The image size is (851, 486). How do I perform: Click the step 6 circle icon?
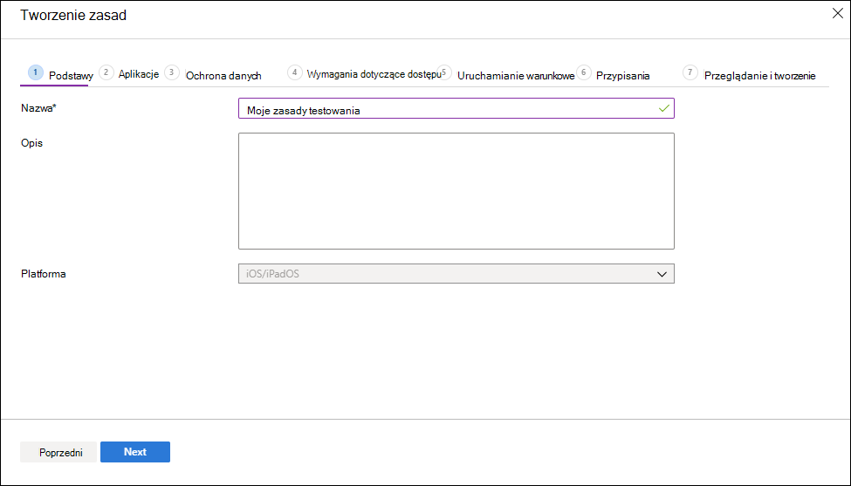(x=583, y=72)
